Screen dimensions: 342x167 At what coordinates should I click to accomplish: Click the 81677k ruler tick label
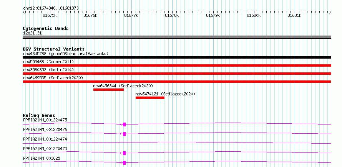131,15
